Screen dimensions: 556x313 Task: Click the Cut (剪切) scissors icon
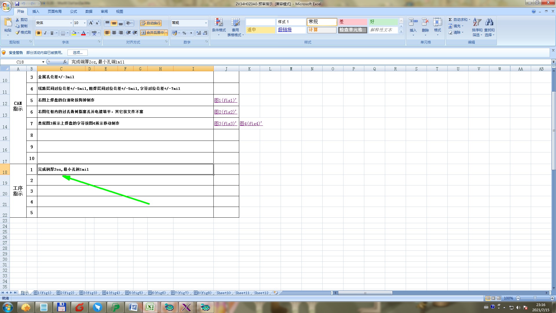pos(18,20)
